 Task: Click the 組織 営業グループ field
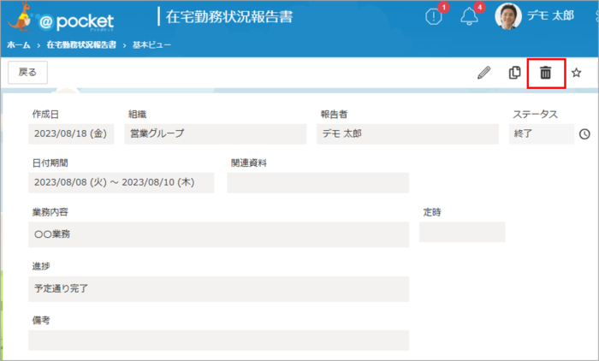[x=215, y=133]
